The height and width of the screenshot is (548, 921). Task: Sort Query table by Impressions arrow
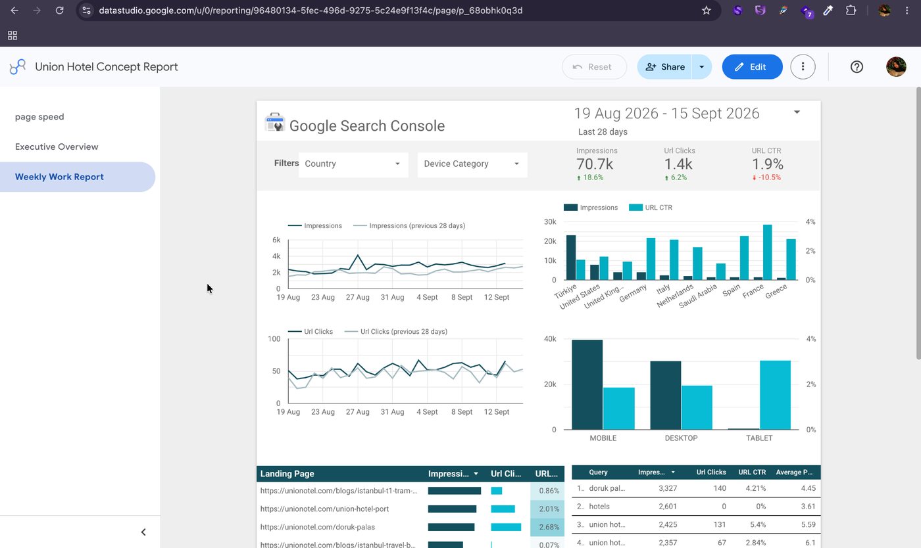tap(673, 472)
